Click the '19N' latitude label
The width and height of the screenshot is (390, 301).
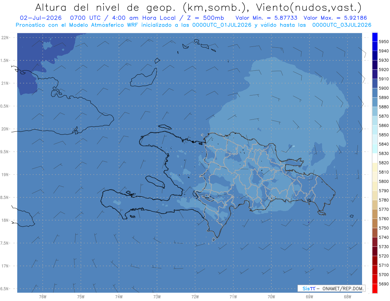[x=5, y=175]
